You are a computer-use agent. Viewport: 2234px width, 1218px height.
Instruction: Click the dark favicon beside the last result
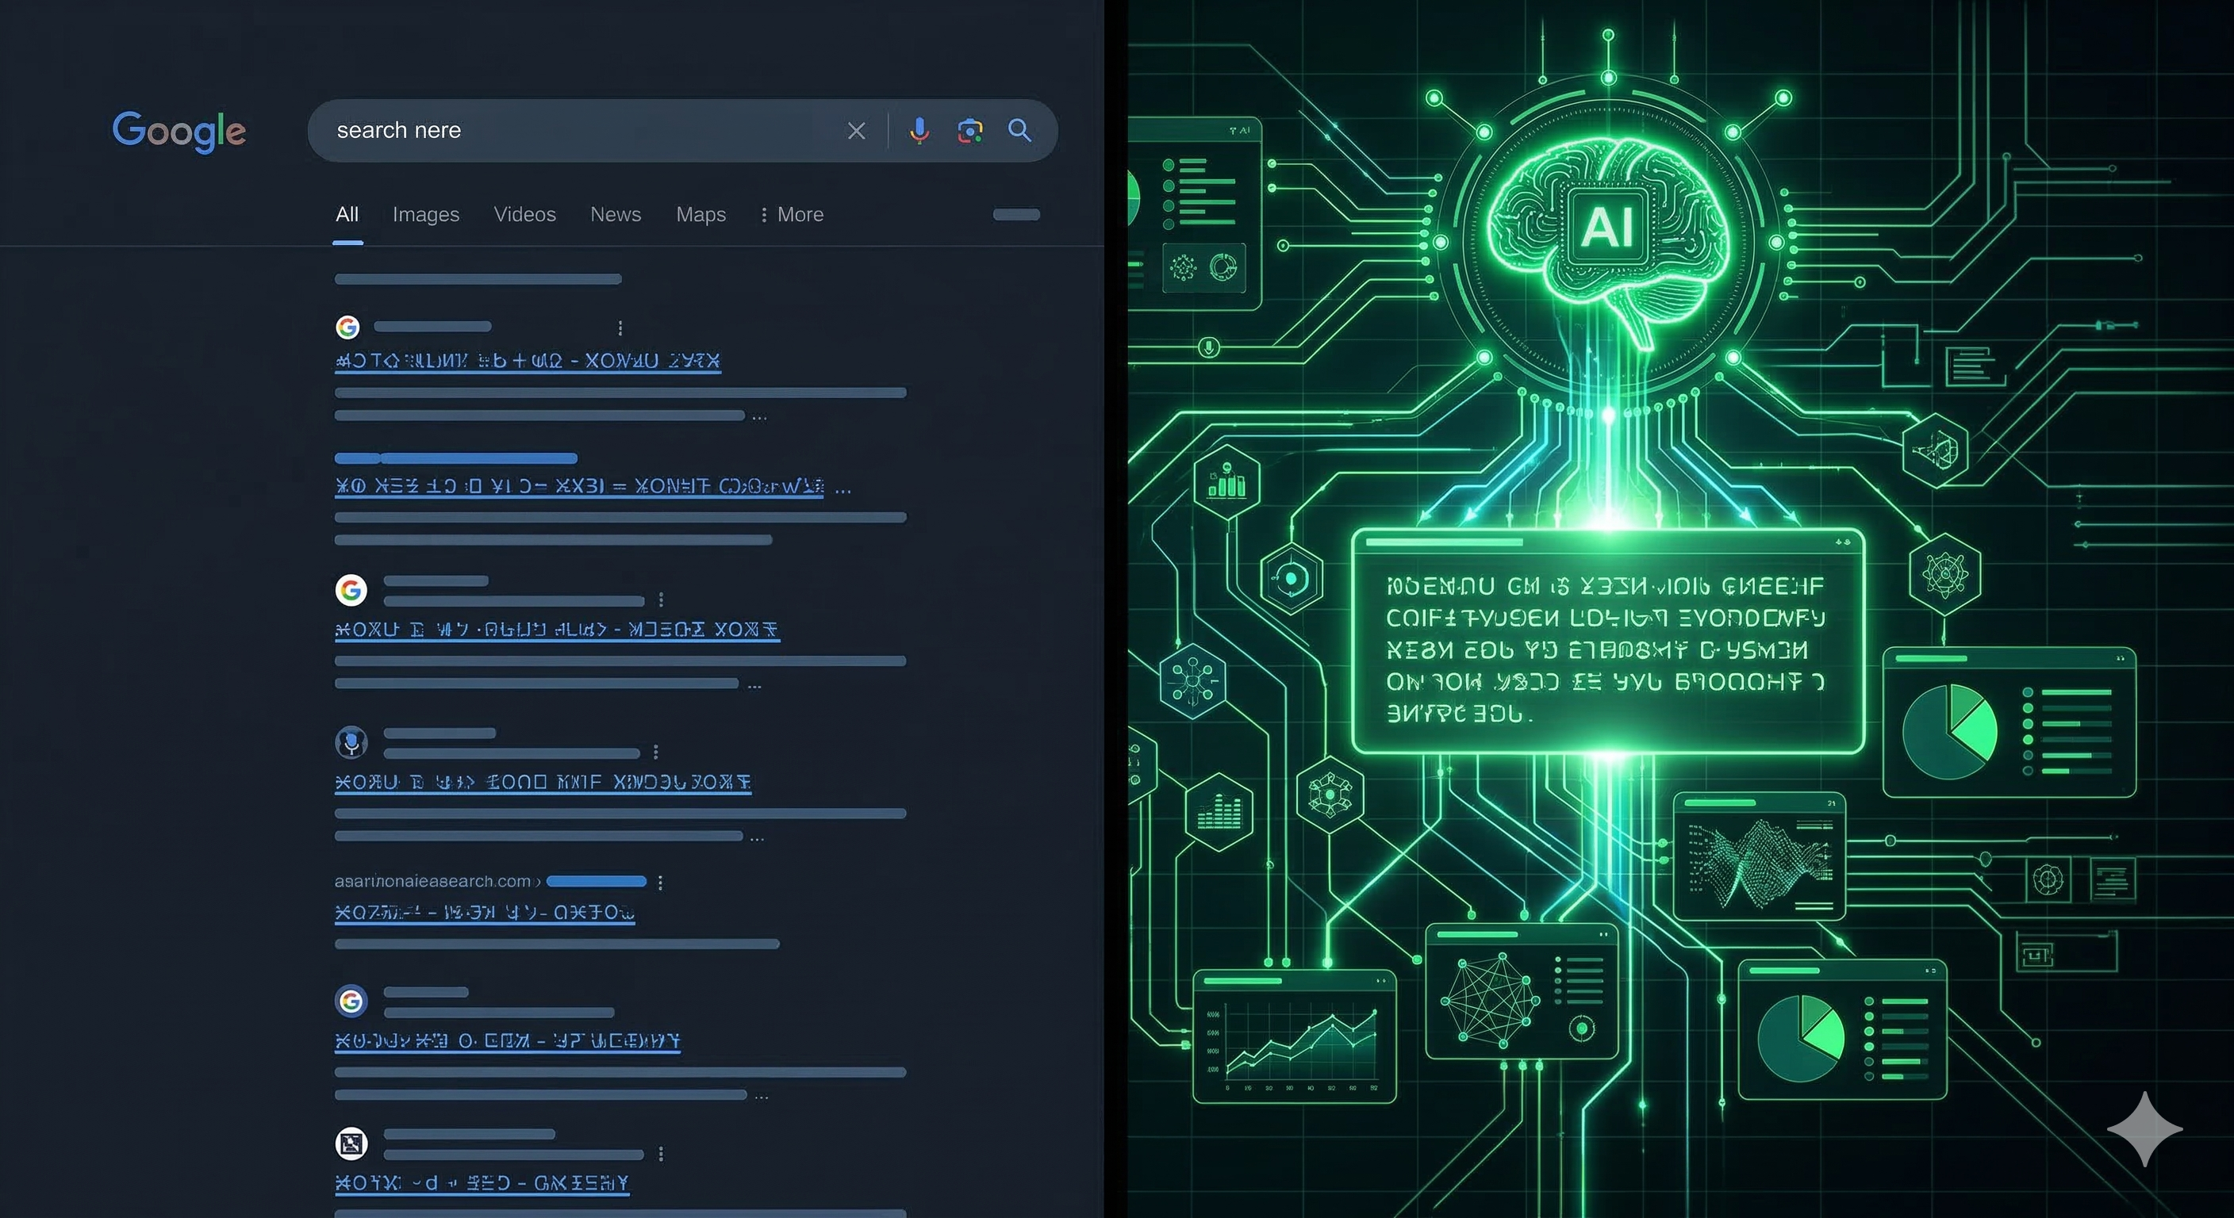point(351,1143)
